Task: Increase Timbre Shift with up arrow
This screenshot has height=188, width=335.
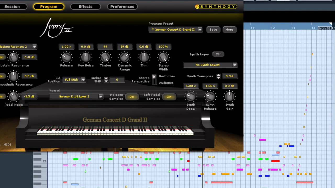Action: click(x=106, y=78)
